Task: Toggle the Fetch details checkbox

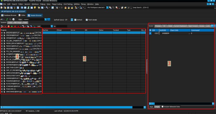Action: click(x=87, y=20)
